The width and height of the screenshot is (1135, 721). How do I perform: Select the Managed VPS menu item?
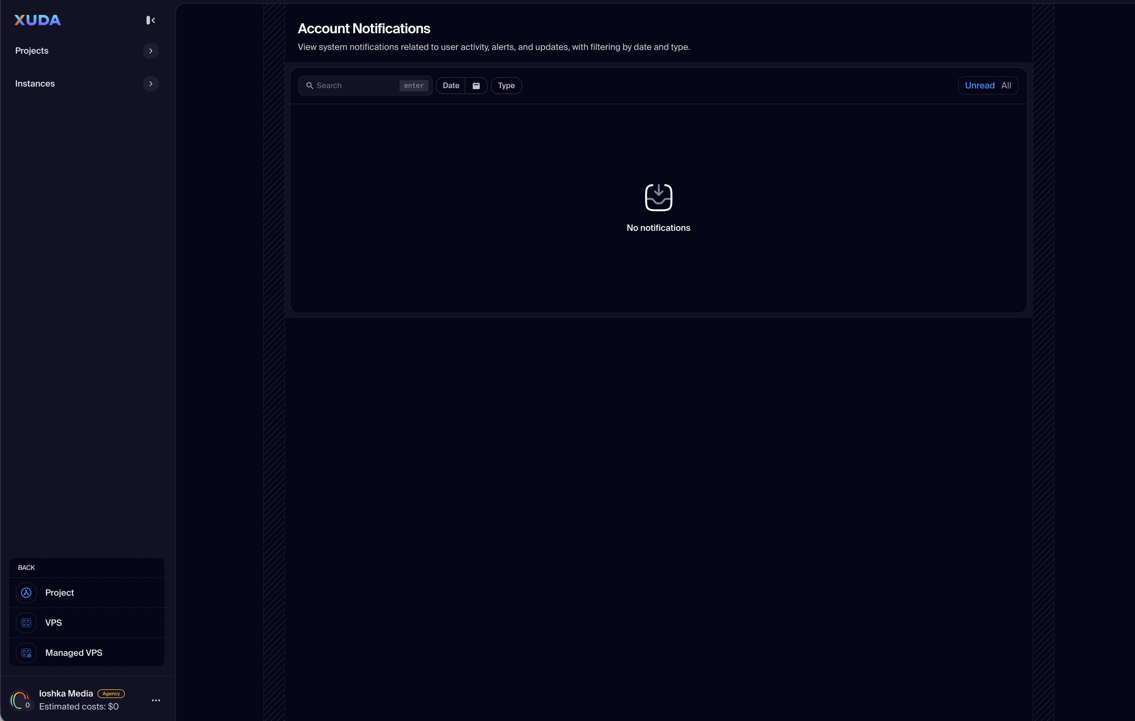coord(74,653)
